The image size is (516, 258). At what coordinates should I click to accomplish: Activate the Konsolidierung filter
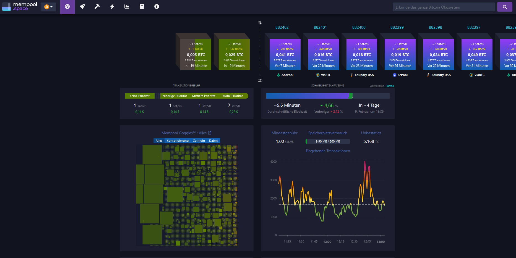(177, 141)
